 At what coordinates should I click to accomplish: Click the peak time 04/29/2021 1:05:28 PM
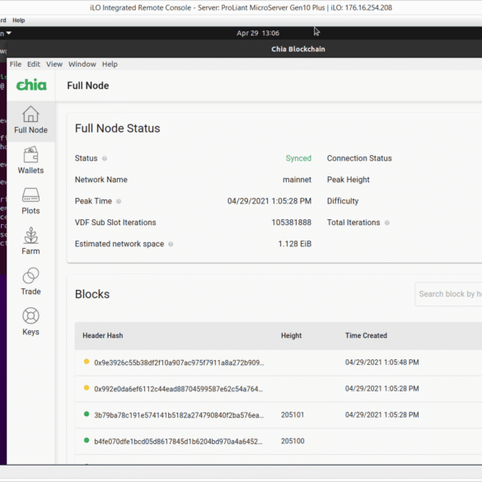click(269, 201)
